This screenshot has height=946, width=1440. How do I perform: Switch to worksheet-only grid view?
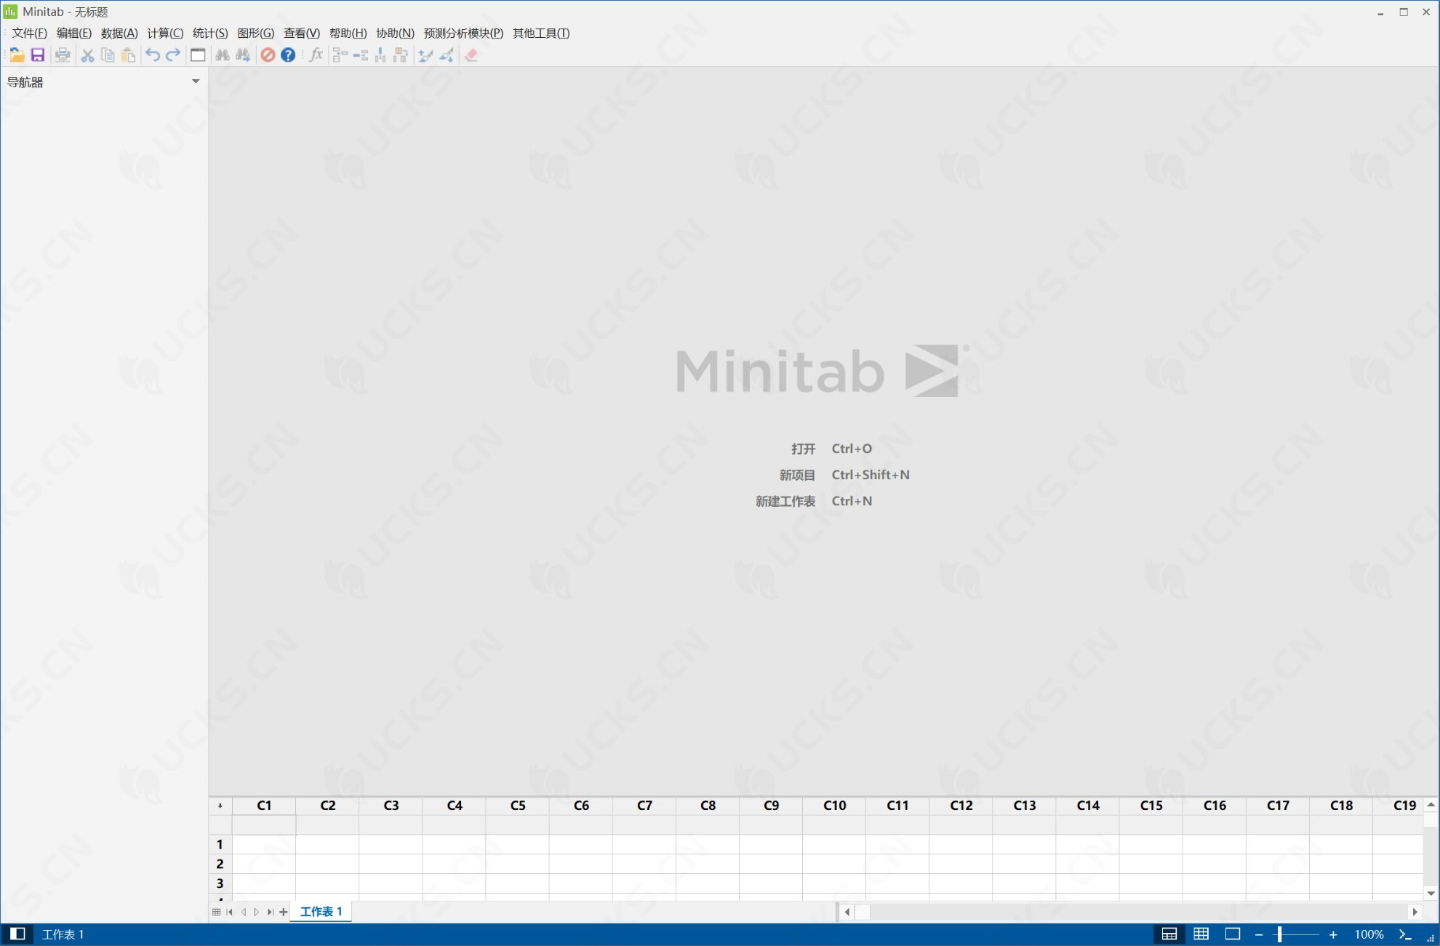pos(1201,934)
